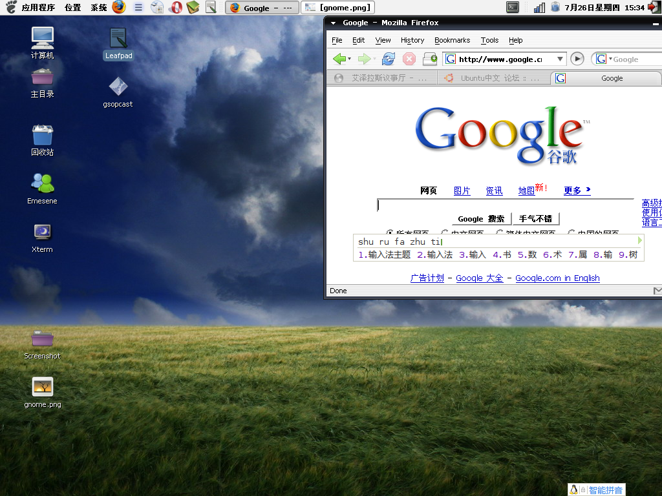Switch to the Google tab
This screenshot has height=496, width=662.
pyautogui.click(x=606, y=78)
